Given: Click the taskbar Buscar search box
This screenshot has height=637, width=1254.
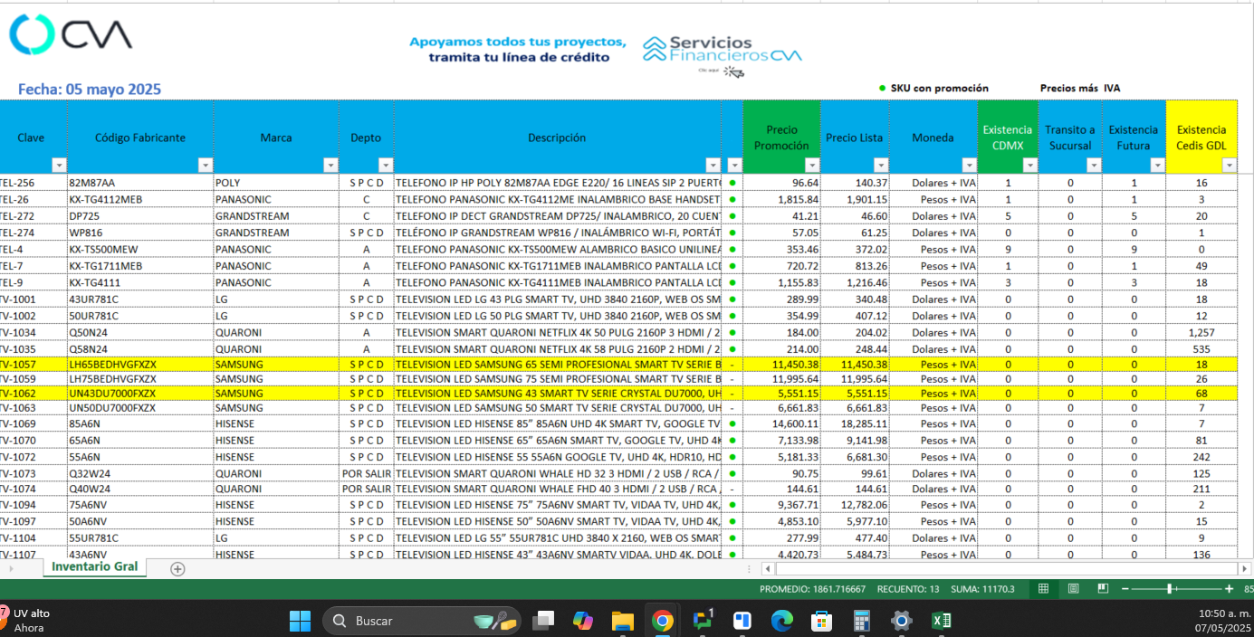Looking at the screenshot, I should [x=422, y=621].
